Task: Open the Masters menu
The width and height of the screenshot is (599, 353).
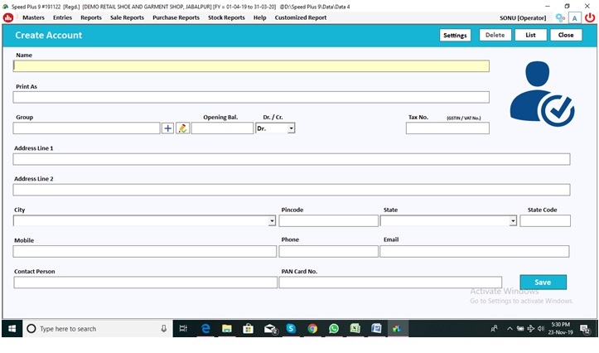Action: [33, 17]
